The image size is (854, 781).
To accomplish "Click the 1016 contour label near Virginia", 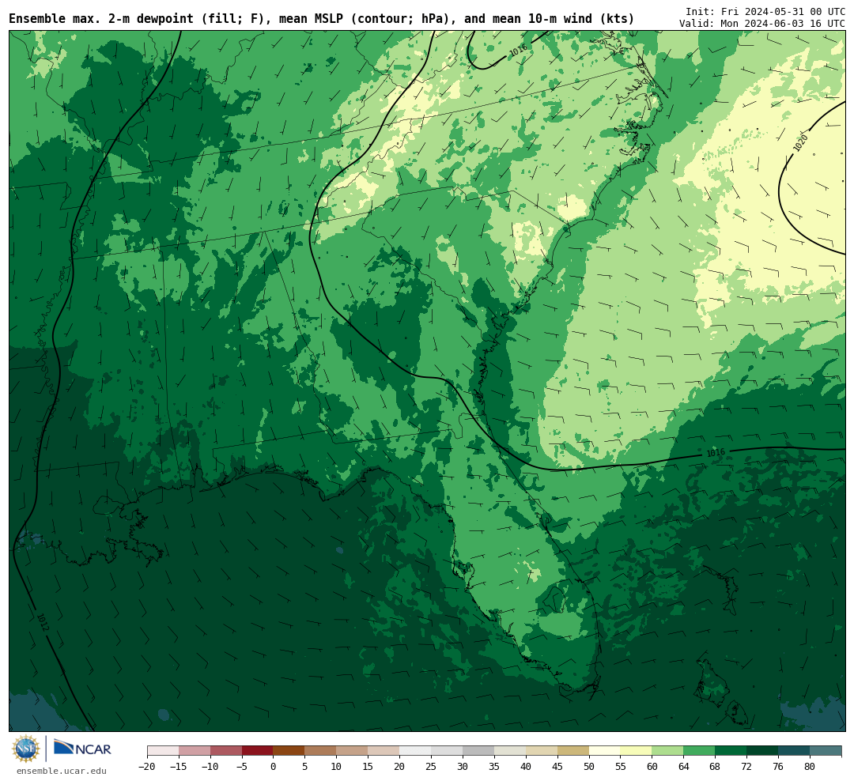I will pos(518,51).
